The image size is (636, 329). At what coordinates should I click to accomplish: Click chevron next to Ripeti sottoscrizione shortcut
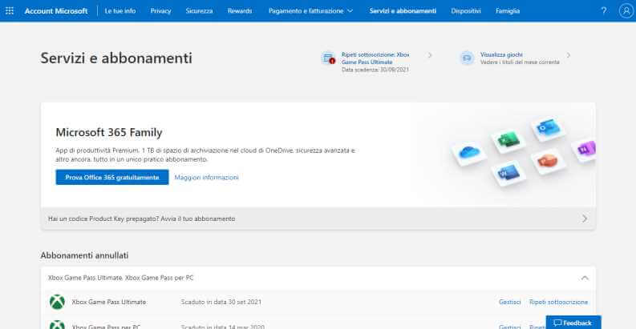(x=430, y=55)
